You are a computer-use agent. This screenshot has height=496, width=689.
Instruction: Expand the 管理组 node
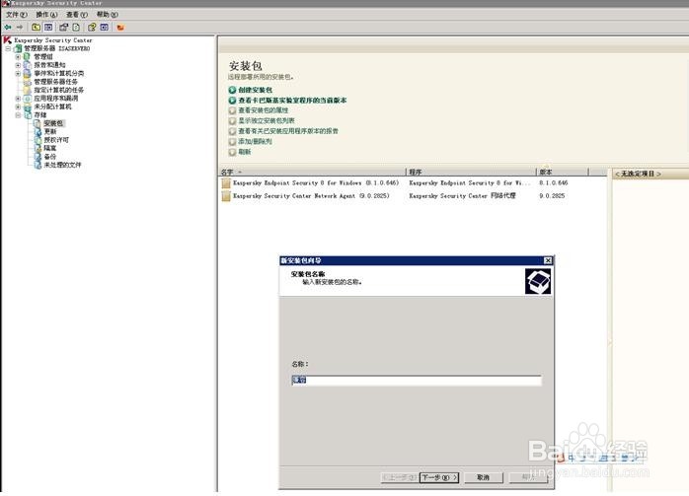[18, 56]
